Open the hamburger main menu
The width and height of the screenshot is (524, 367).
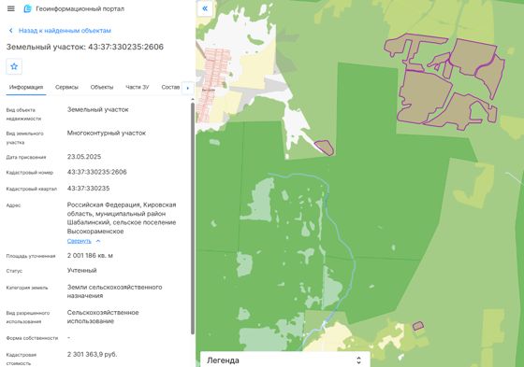[x=10, y=8]
